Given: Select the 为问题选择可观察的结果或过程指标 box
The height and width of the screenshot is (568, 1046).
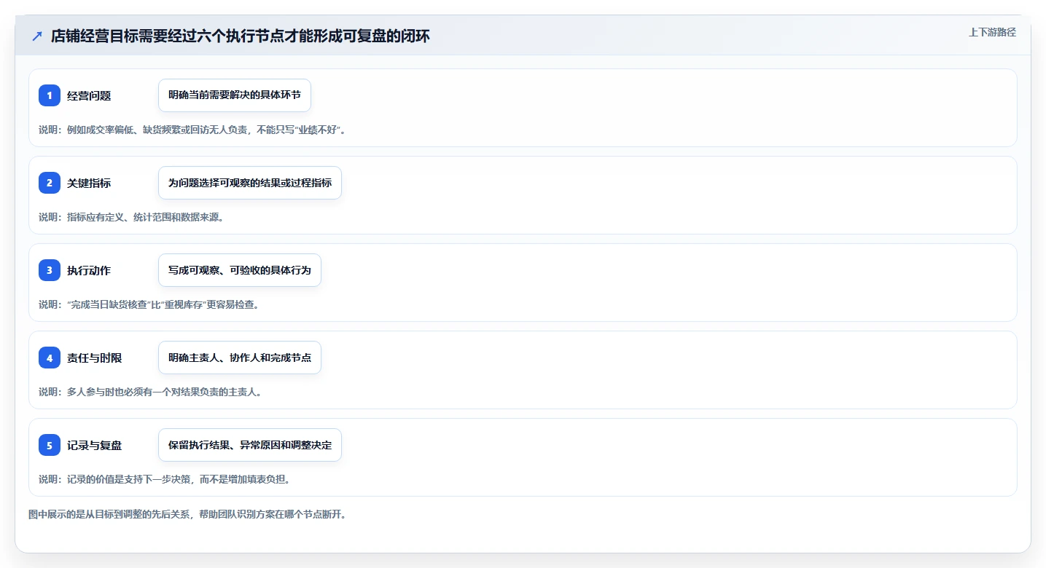Looking at the screenshot, I should (250, 183).
